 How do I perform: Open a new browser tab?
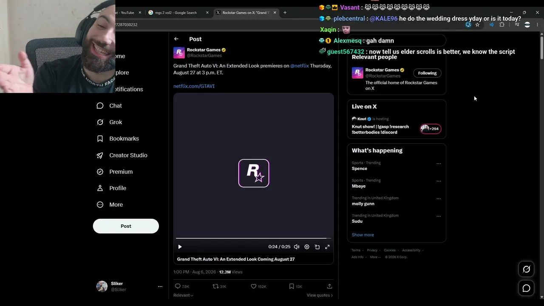(x=285, y=13)
